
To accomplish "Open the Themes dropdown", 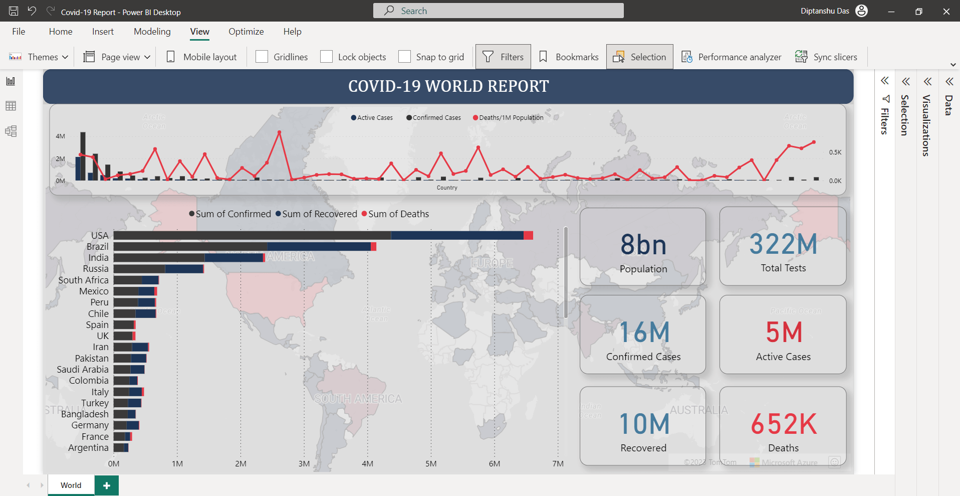I will coord(39,57).
